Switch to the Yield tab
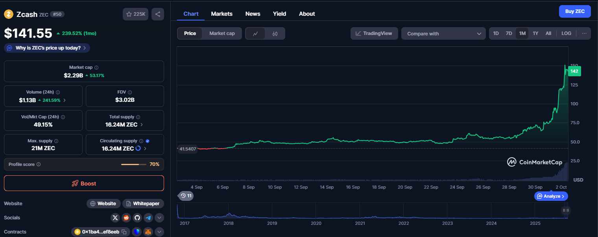The image size is (598, 237). click(x=280, y=14)
